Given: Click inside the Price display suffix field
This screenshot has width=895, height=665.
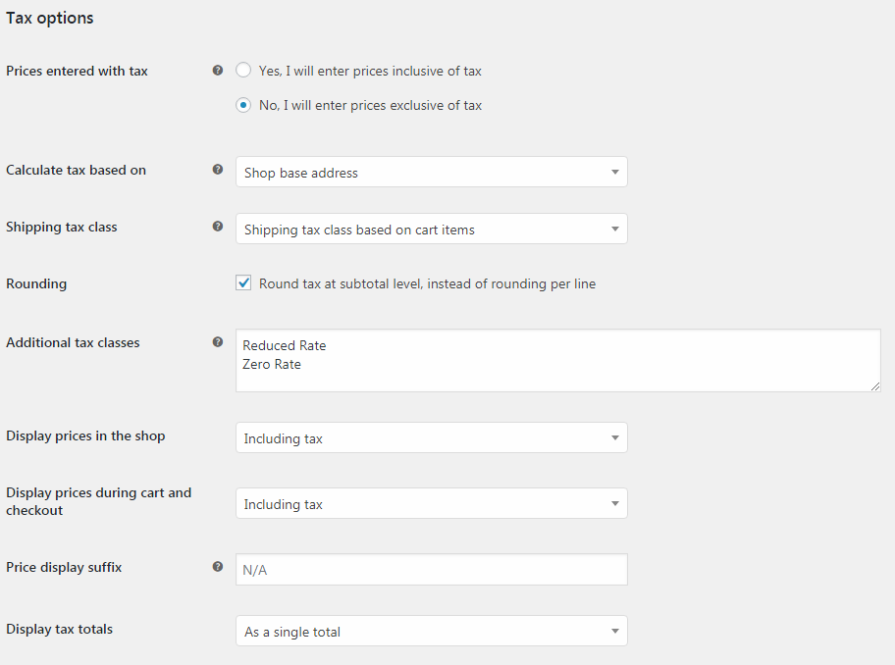Looking at the screenshot, I should (x=432, y=569).
